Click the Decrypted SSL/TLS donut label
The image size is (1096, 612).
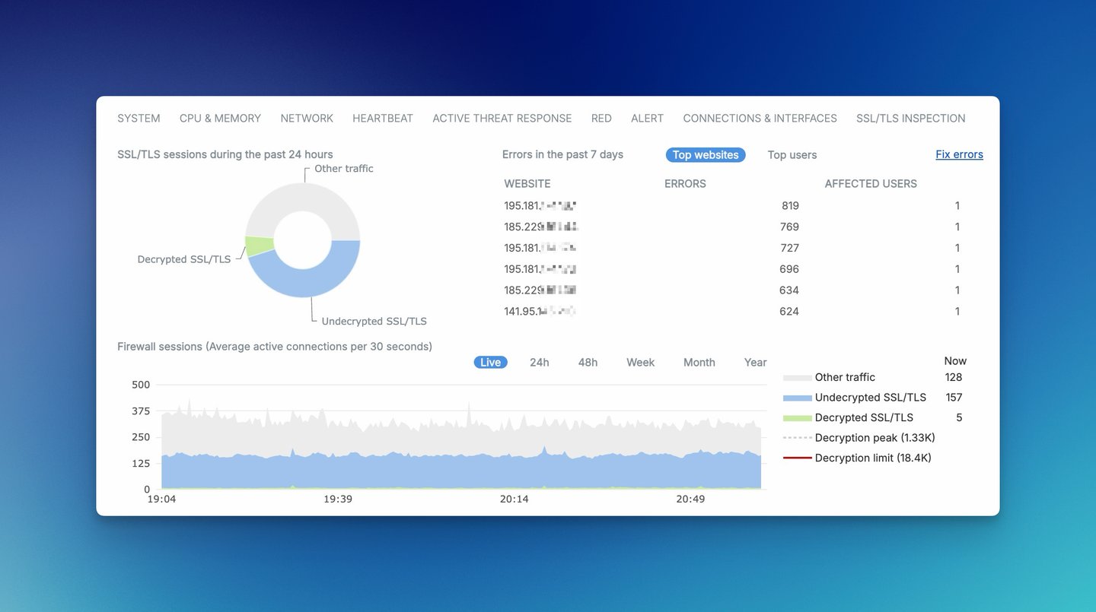(x=184, y=259)
